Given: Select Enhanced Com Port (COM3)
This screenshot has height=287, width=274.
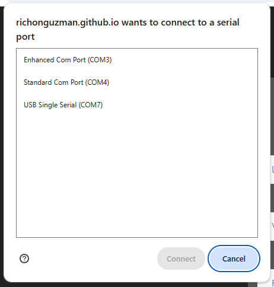Looking at the screenshot, I should coord(137,60).
